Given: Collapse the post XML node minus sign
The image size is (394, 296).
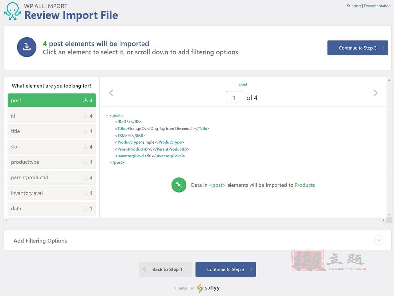Looking at the screenshot, I should pyautogui.click(x=107, y=115).
